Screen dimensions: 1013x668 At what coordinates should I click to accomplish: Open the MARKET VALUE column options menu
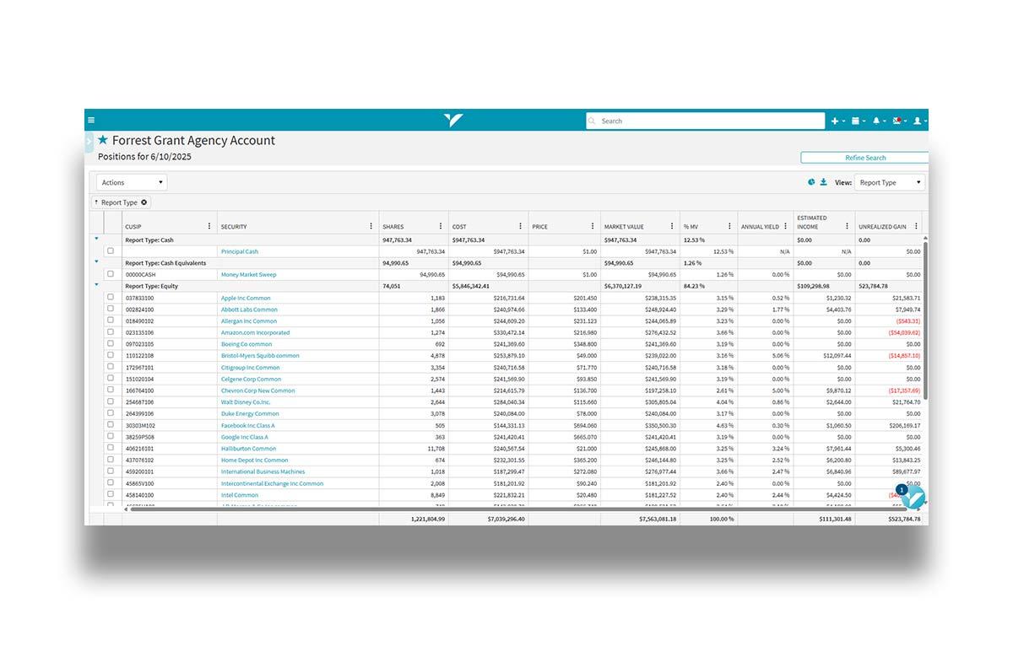(x=672, y=226)
